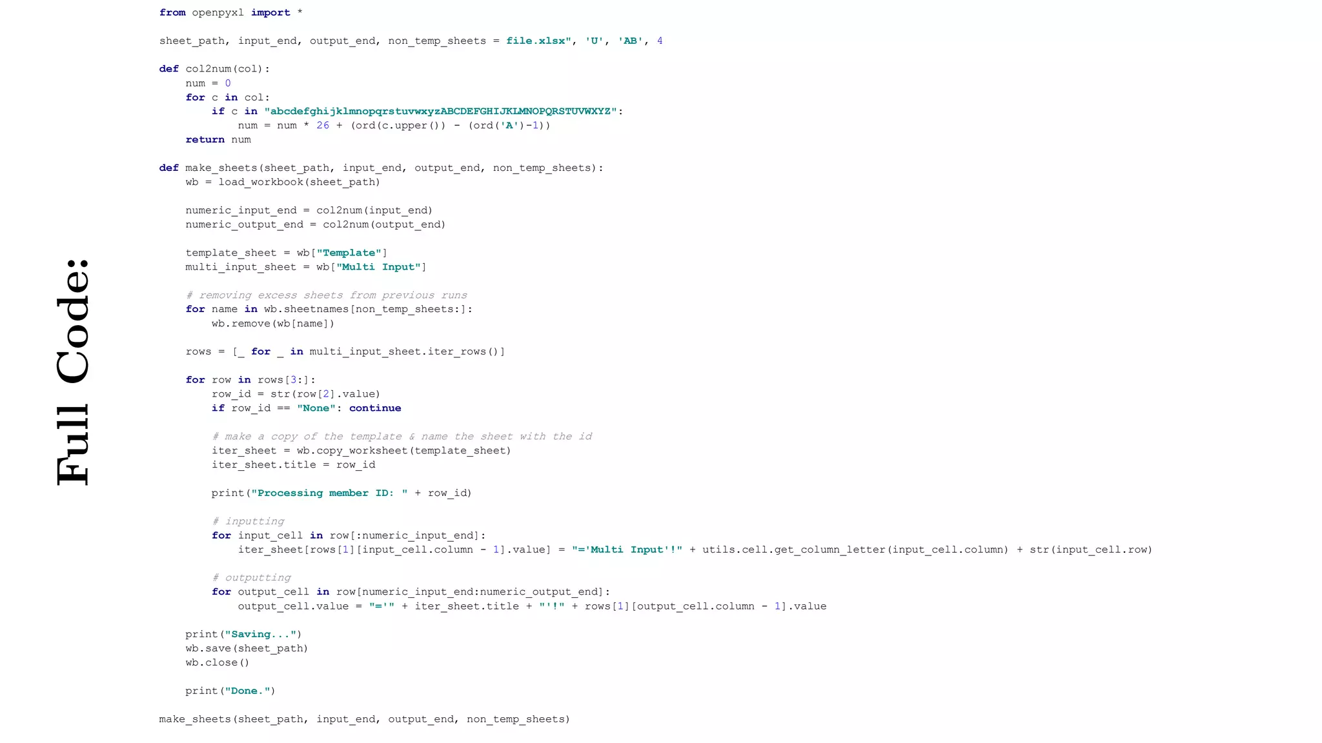Click the 'wb.copy_worksheet(template_sheet)' call
Image resolution: width=1322 pixels, height=743 pixels.
[403, 451]
